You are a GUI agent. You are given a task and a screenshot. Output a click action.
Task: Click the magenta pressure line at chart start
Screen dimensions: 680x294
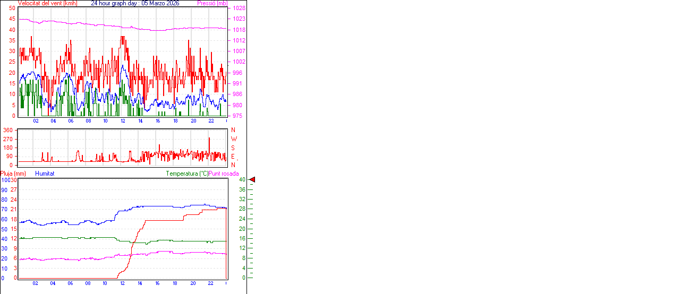(x=20, y=19)
